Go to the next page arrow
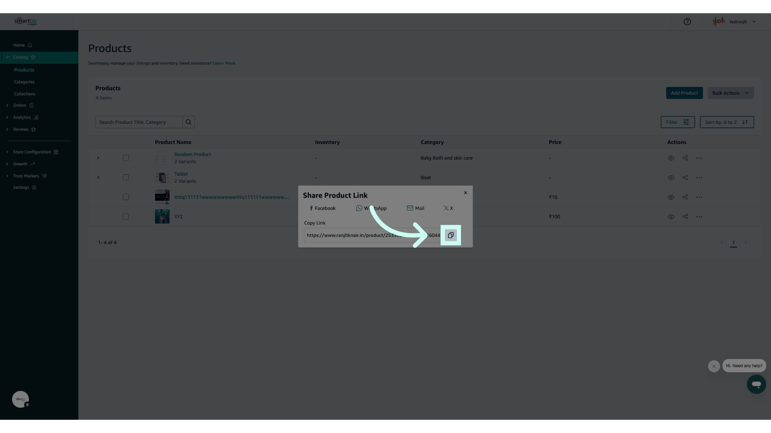This screenshot has height=433, width=771. [x=745, y=243]
